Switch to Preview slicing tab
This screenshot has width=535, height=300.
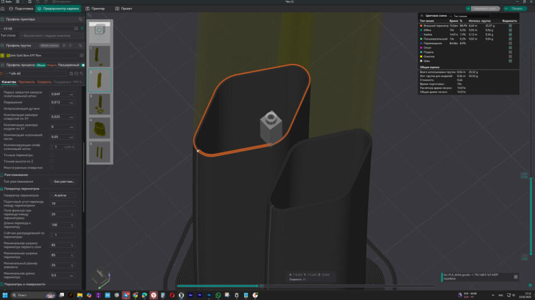tap(58, 9)
